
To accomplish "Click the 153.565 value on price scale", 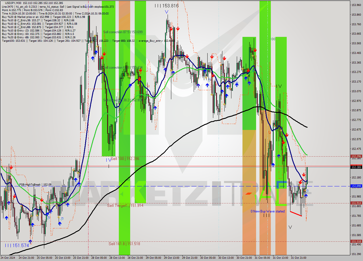I will coord(356,43).
